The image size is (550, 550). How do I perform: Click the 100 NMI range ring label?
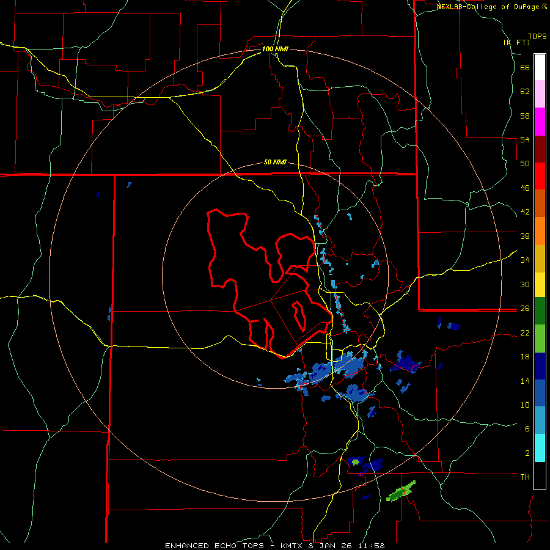[275, 49]
